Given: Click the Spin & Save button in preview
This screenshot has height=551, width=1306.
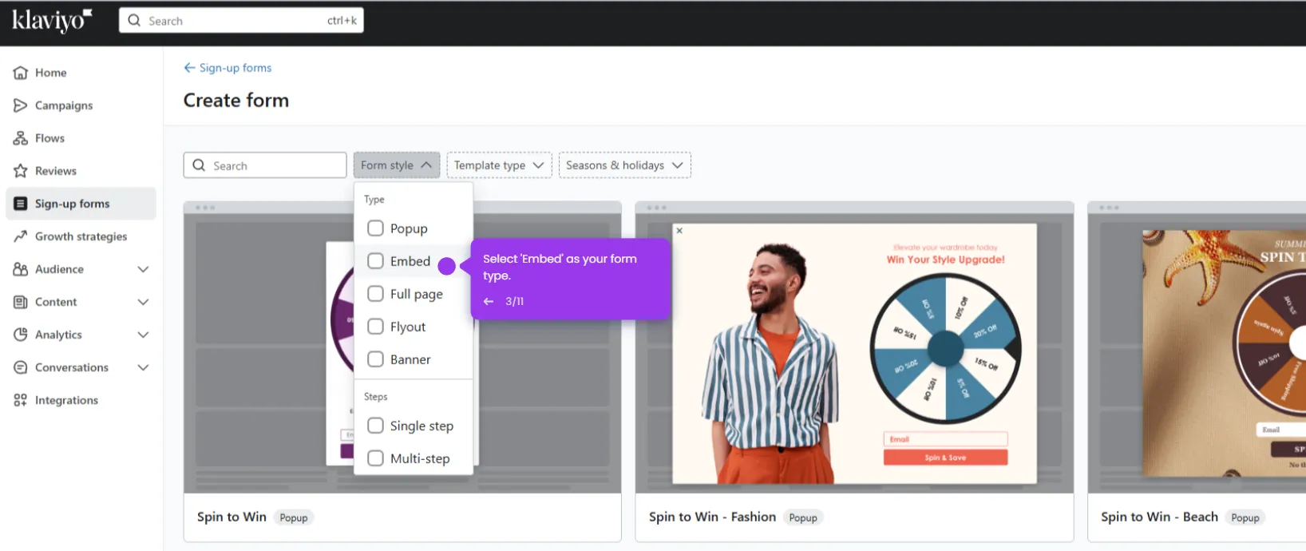Looking at the screenshot, I should pos(945,458).
